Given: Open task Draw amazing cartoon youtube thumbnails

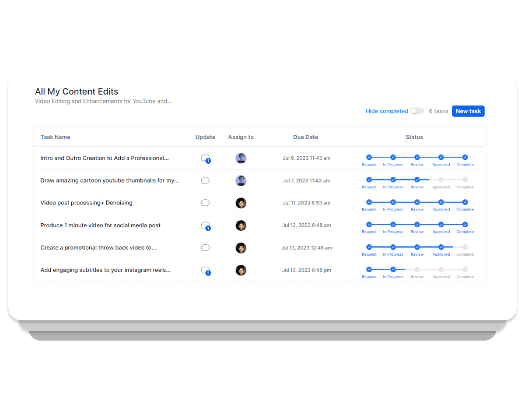Looking at the screenshot, I should pos(109,180).
